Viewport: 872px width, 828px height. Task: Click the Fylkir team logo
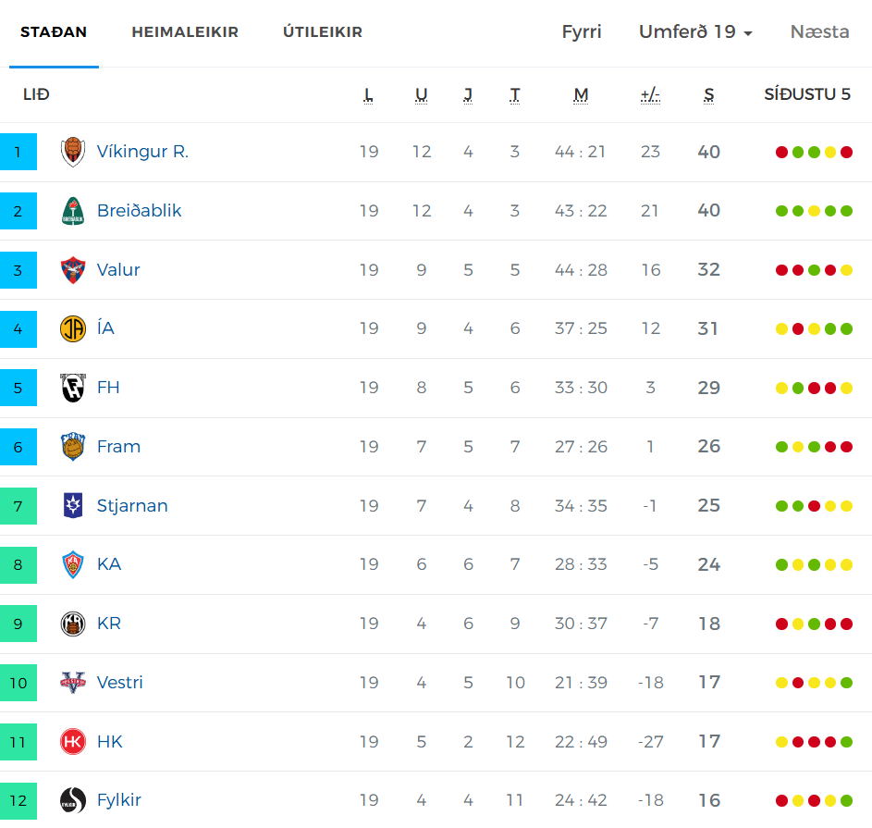73,800
